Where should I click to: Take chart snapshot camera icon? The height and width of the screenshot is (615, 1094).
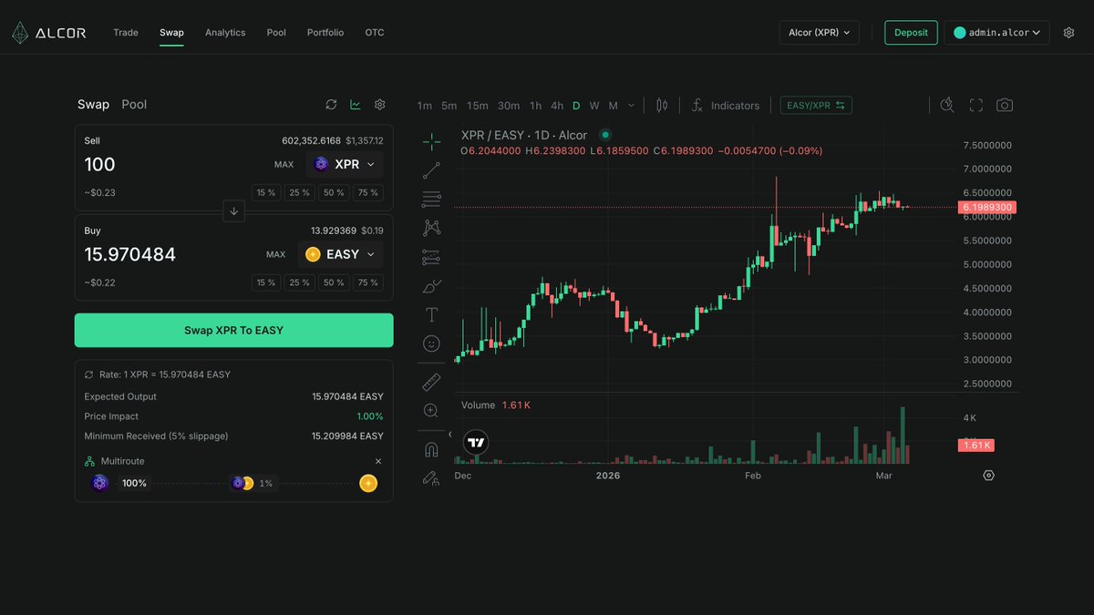(1005, 106)
